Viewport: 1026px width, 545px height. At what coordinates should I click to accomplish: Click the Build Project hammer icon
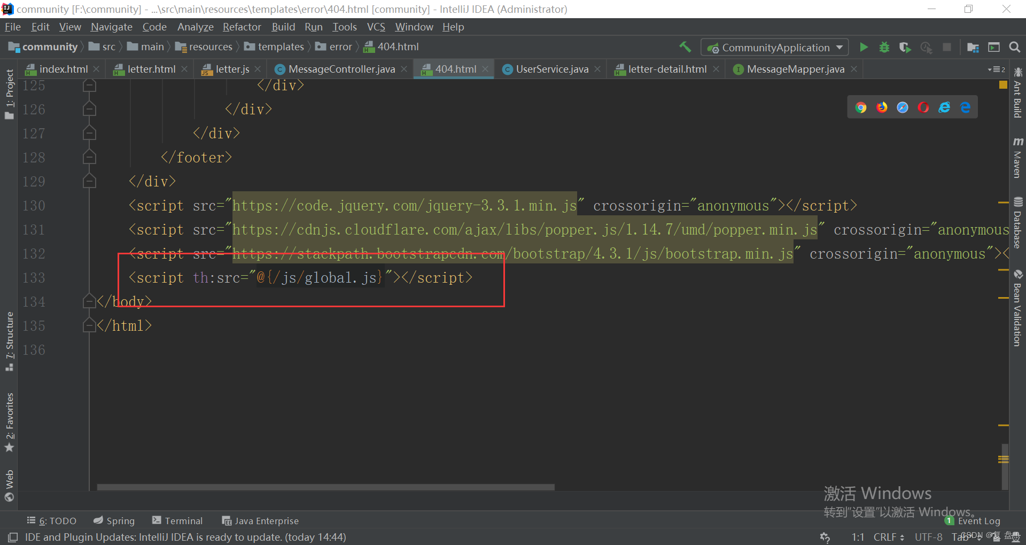[x=685, y=47]
